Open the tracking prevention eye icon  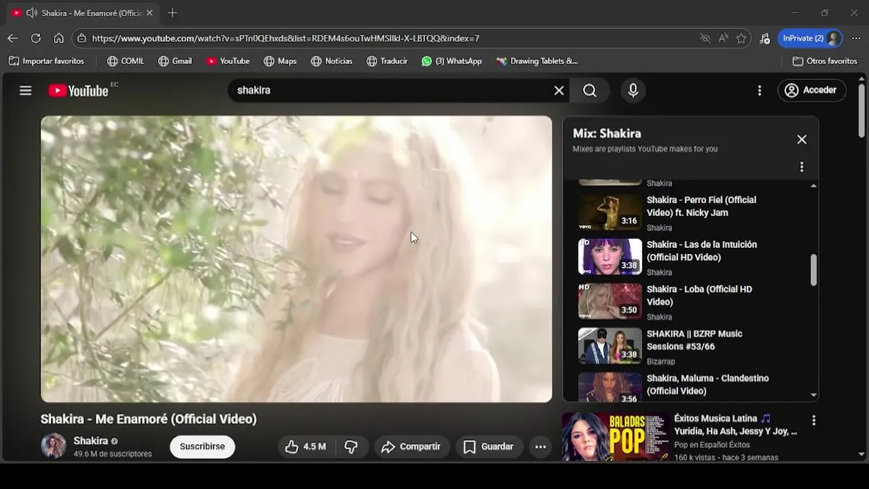pos(705,38)
